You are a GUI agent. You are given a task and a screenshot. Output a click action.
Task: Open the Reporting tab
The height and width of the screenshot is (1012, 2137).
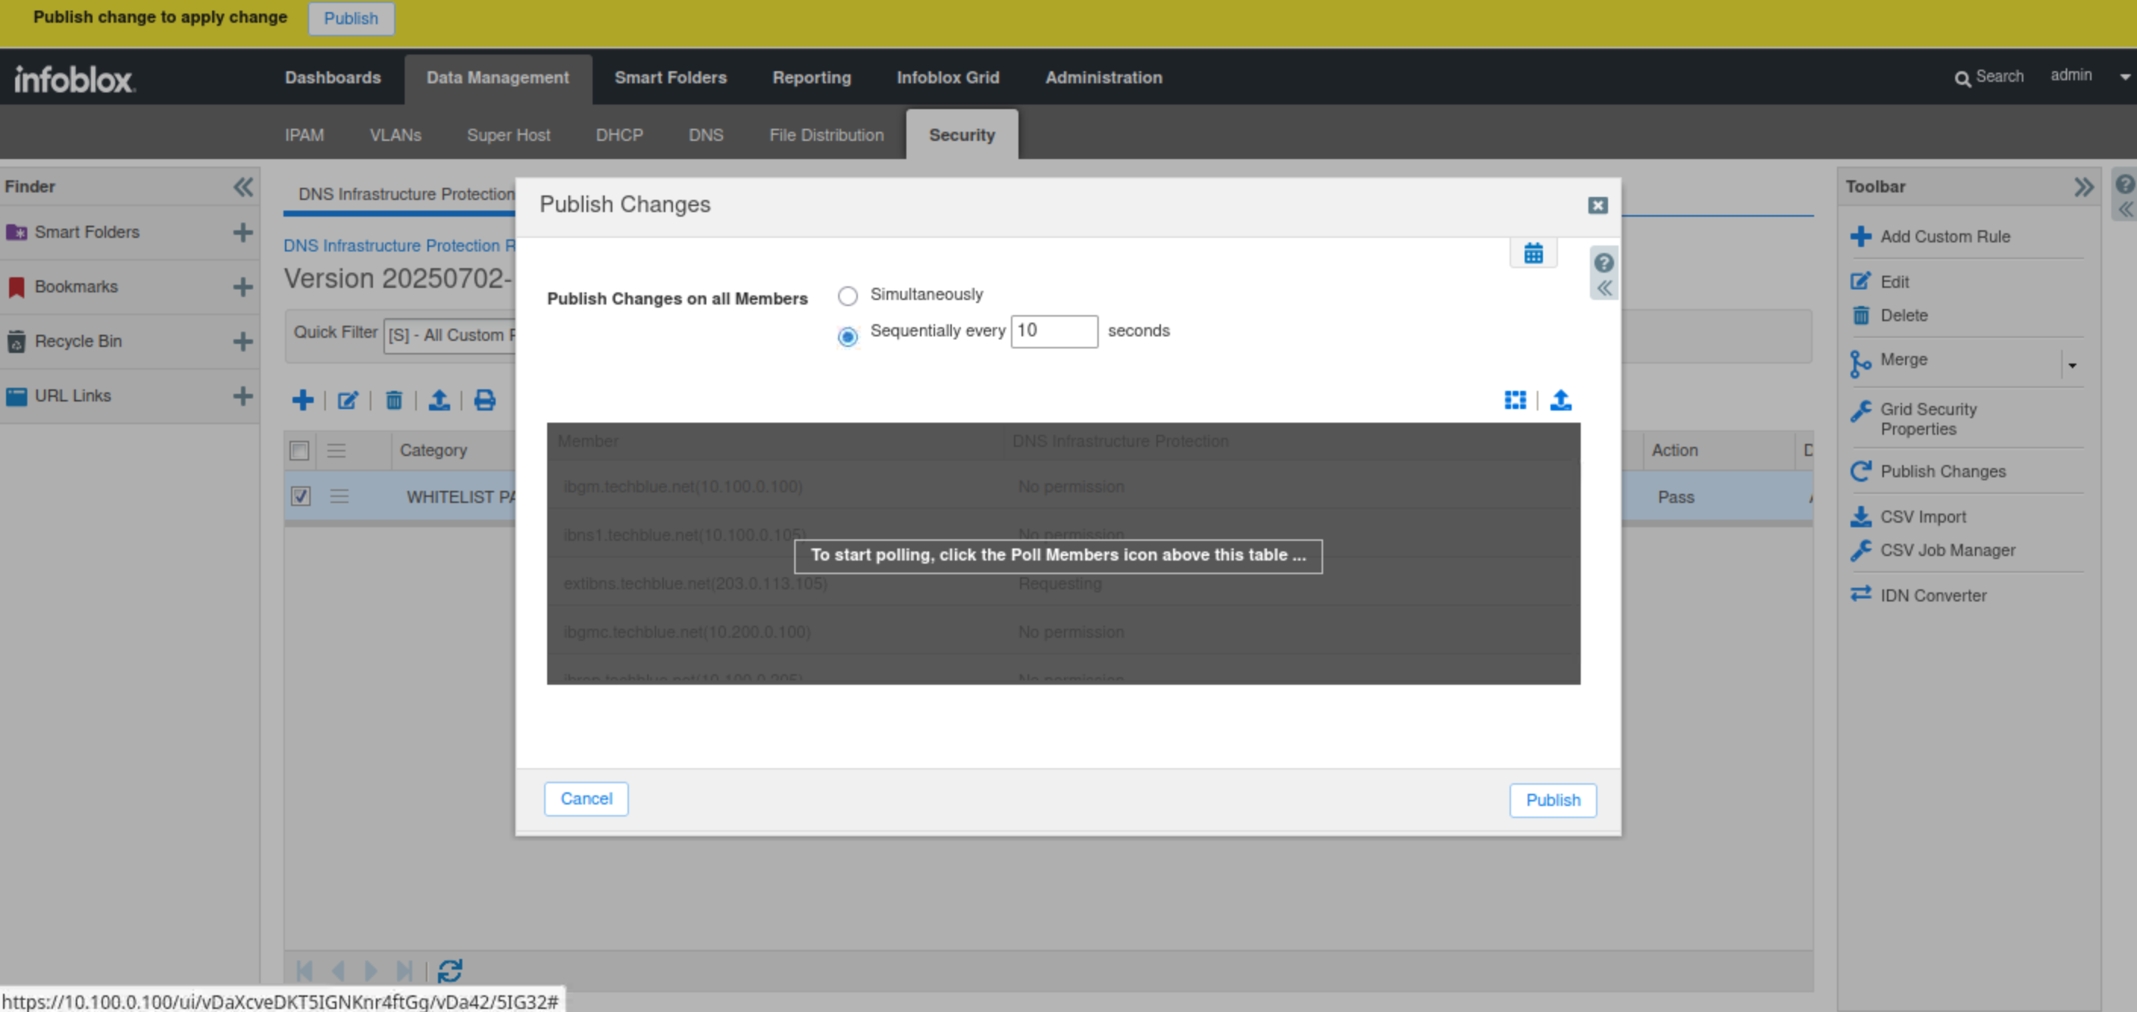click(x=812, y=78)
